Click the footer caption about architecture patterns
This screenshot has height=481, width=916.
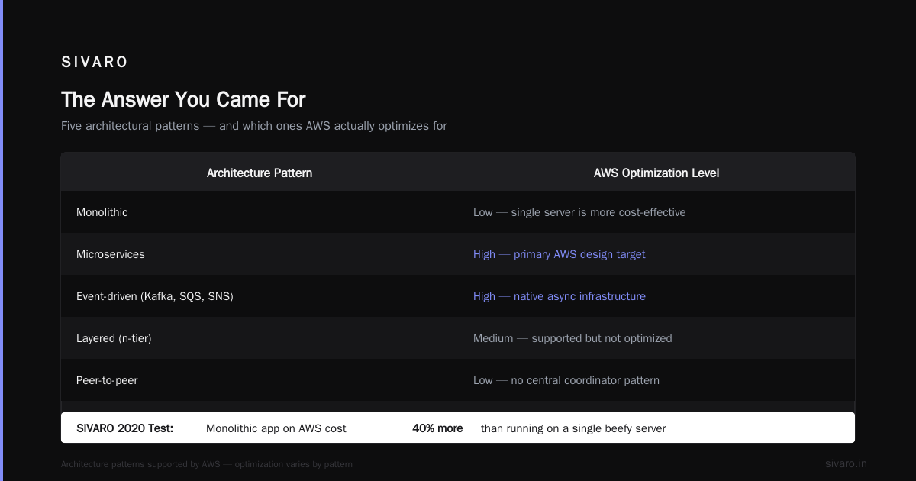[207, 464]
